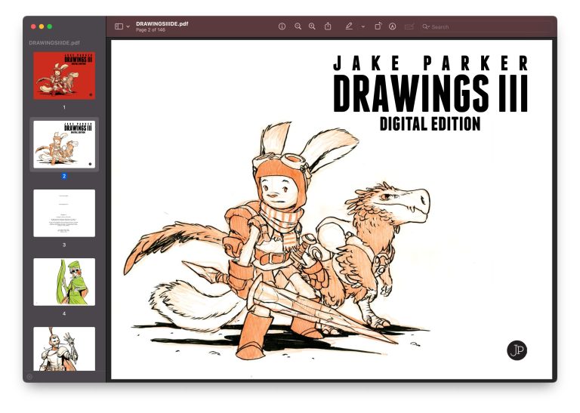Open the form filling tool

409,26
